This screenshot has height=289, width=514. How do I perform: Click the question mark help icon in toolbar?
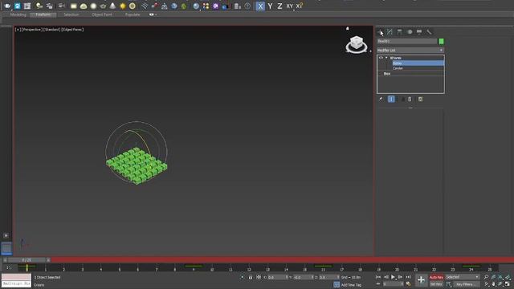(247, 6)
